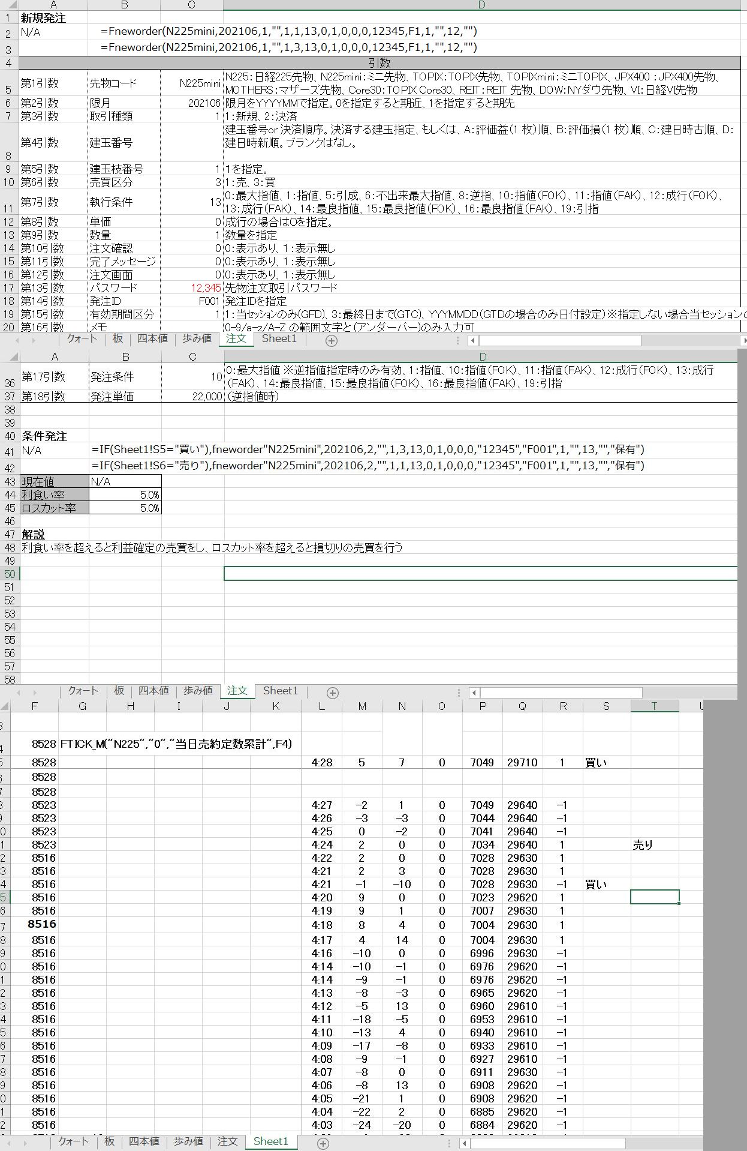The image size is (747, 1151).
Task: Click the tab bar splitter dots in top pane
Action: 458,340
